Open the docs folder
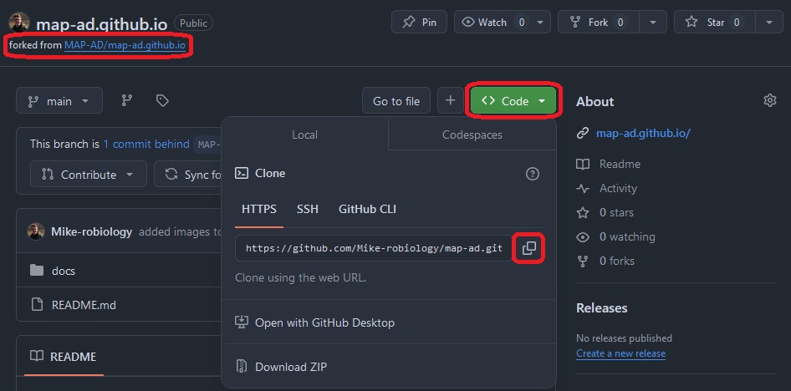791x391 pixels. (x=63, y=271)
